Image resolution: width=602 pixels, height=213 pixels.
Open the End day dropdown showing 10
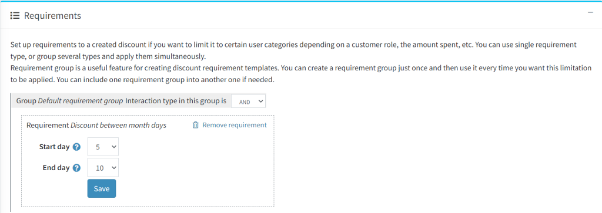click(x=103, y=168)
